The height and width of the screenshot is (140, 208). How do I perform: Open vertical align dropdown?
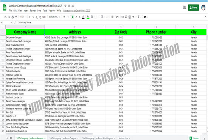pyautogui.click(x=107, y=17)
